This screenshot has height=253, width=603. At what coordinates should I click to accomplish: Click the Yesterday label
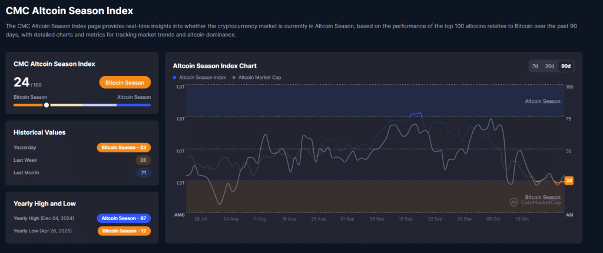point(25,148)
